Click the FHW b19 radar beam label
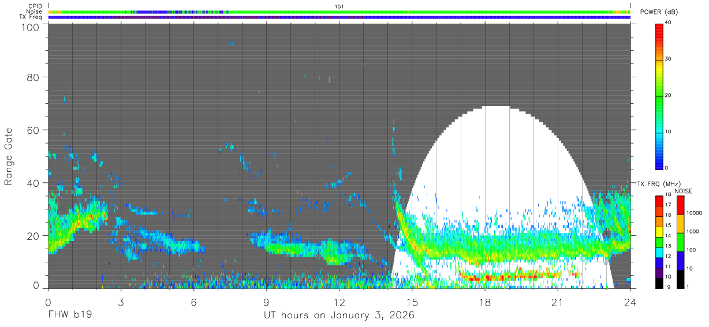 pyautogui.click(x=70, y=315)
